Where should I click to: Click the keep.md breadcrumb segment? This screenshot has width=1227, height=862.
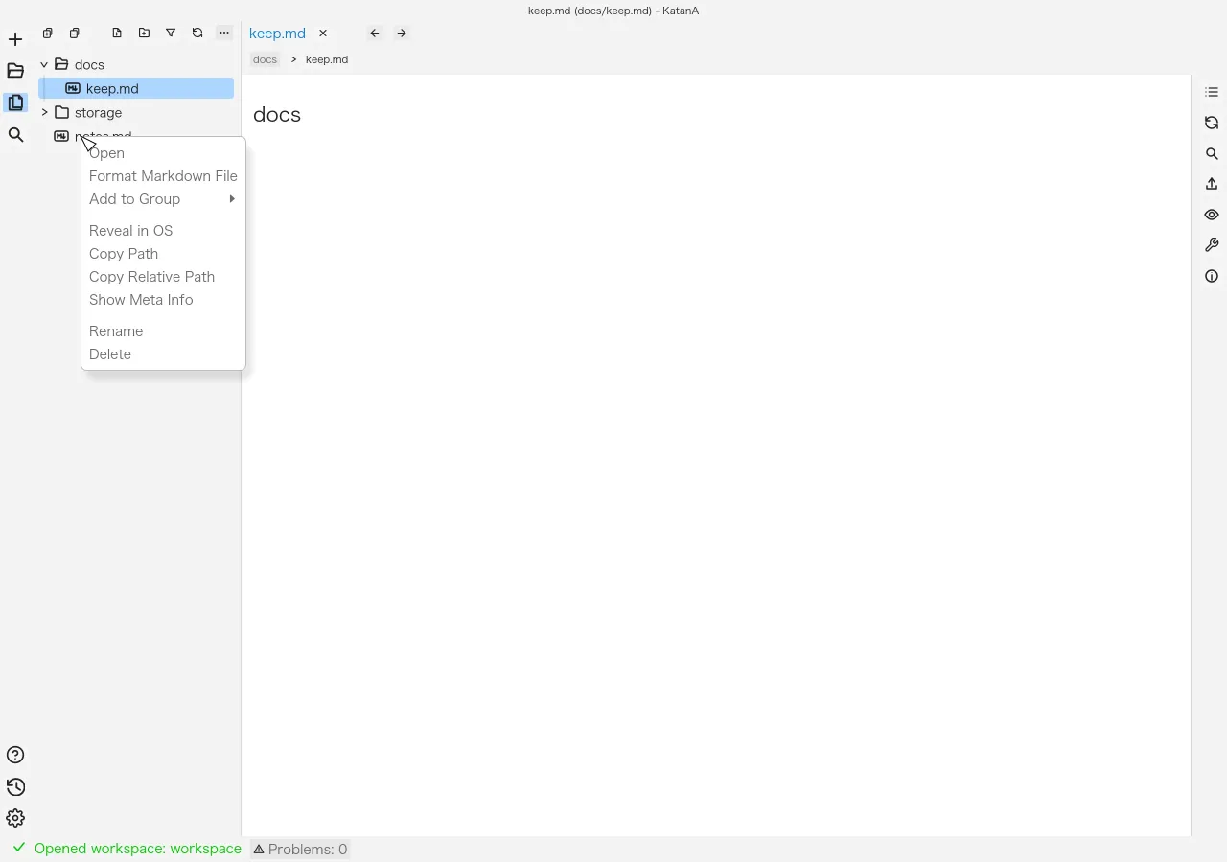(327, 59)
